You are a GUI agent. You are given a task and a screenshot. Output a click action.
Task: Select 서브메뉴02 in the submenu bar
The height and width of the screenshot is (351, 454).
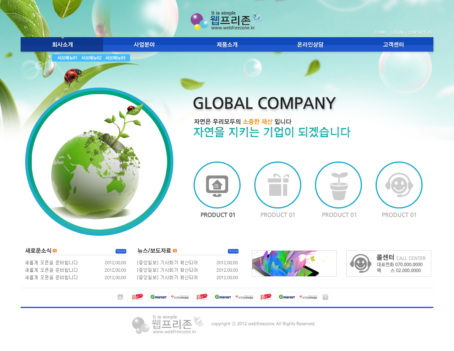tap(91, 58)
